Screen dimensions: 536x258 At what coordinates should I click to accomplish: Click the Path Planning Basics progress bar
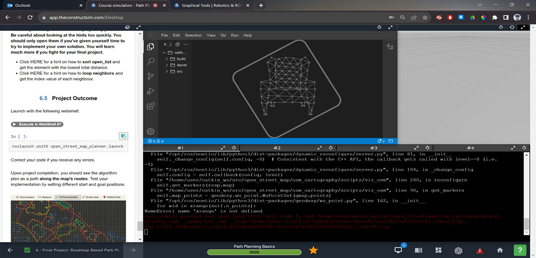point(254,252)
